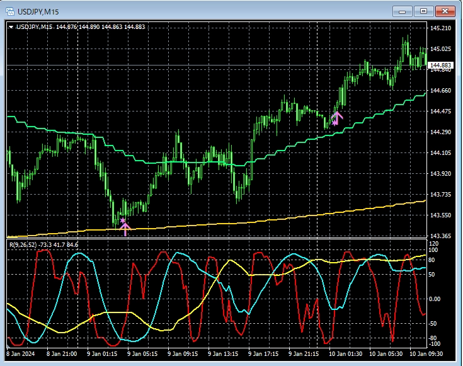Select the pink up arrow near 143.550
This screenshot has width=463, height=366.
point(125,229)
